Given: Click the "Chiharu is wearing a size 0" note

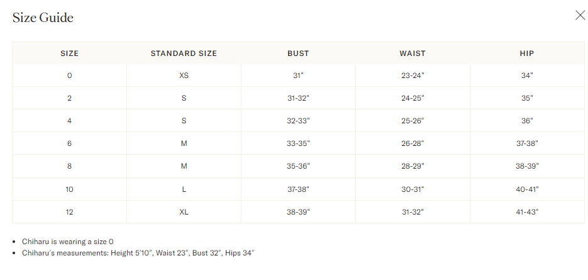Looking at the screenshot, I should click(67, 242).
